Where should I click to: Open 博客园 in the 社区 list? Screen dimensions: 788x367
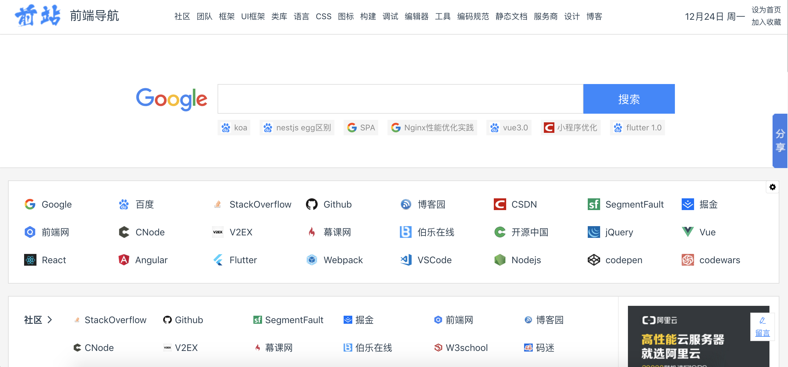[x=544, y=320]
